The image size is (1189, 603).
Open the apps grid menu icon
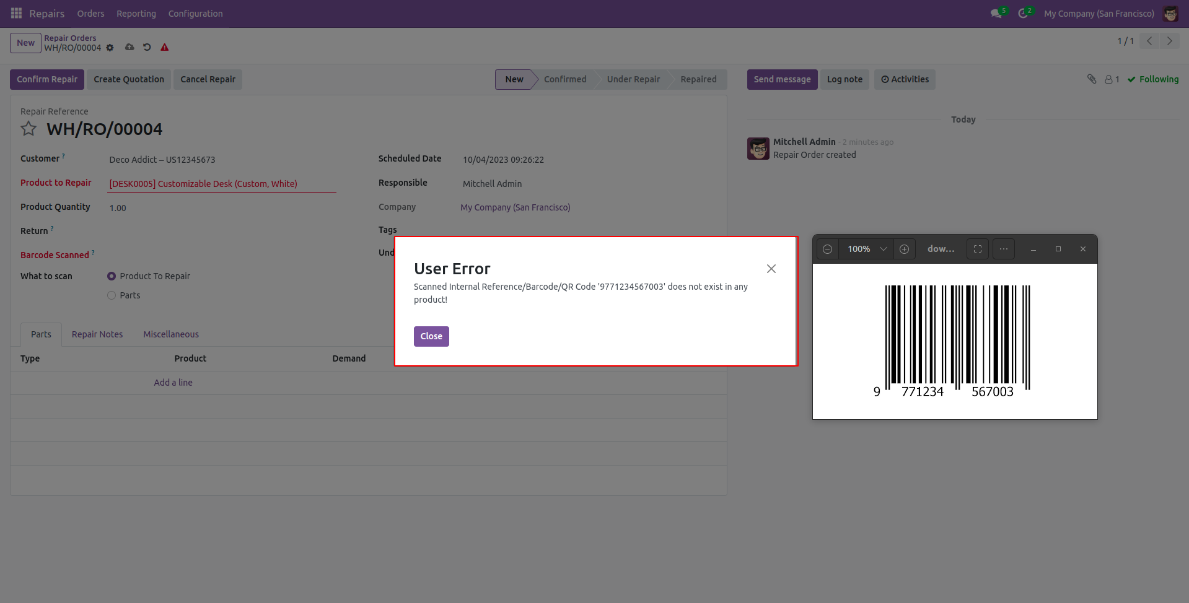(x=16, y=13)
